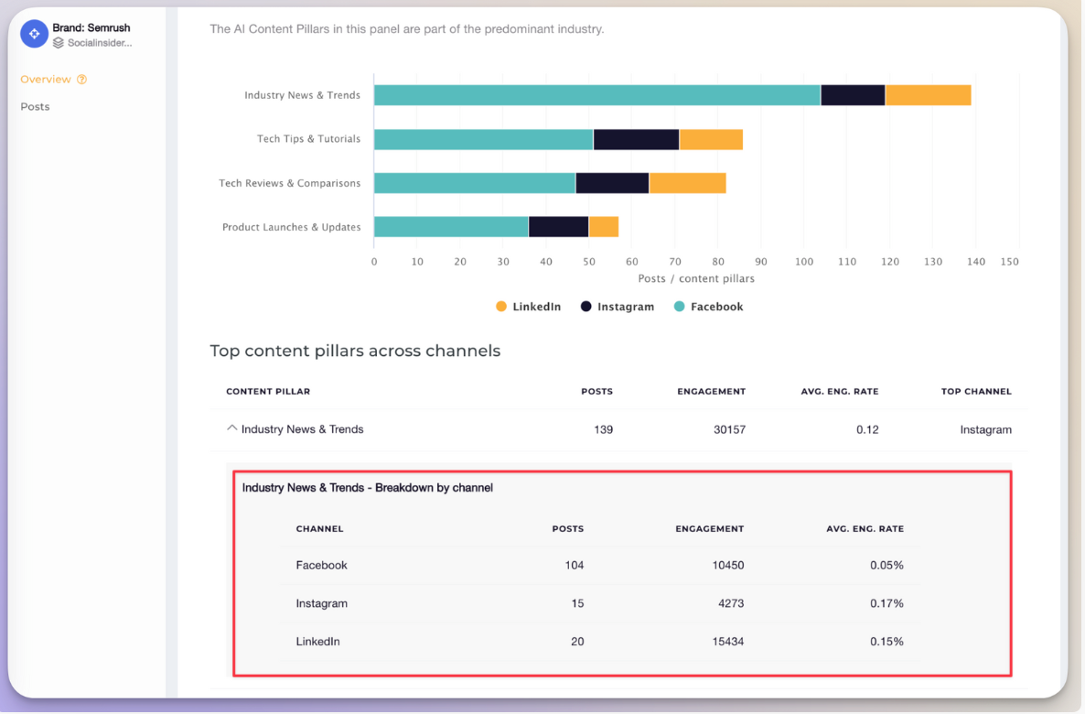This screenshot has width=1085, height=714.
Task: Click the chevron beside Industry News & Trends
Action: click(x=231, y=428)
